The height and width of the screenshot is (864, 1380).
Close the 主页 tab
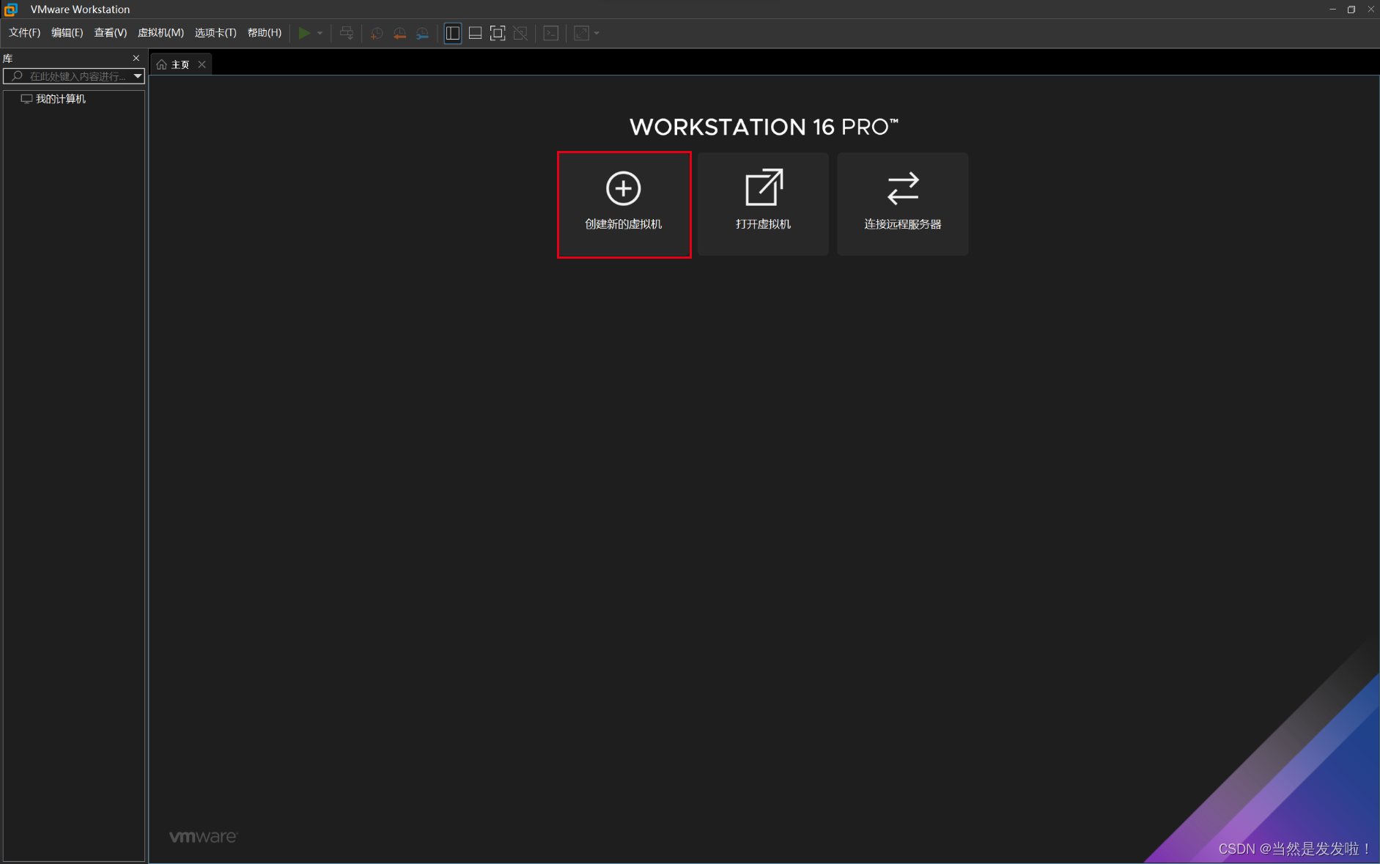pos(202,64)
